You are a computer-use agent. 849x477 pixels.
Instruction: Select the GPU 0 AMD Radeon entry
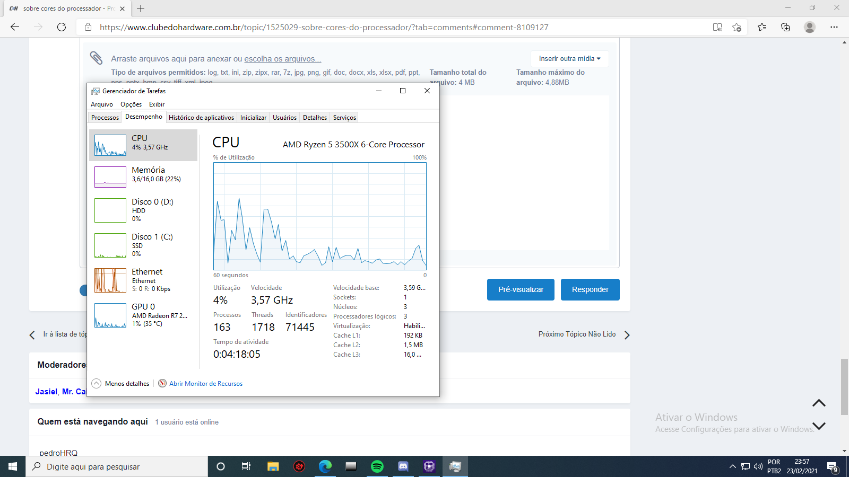click(143, 315)
